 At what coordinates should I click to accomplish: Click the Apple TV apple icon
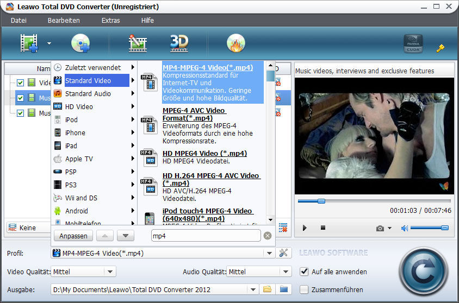[x=58, y=159]
